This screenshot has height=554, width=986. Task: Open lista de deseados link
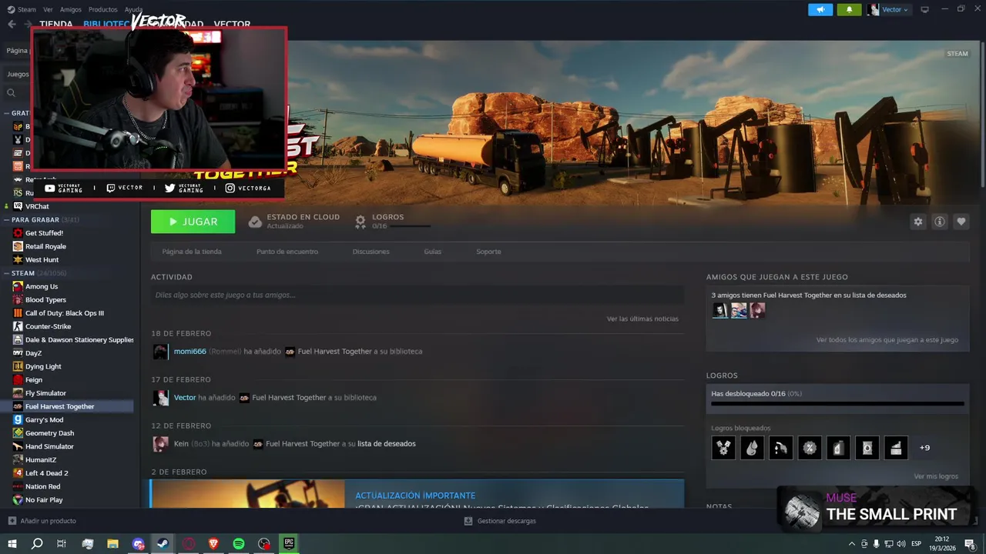386,443
